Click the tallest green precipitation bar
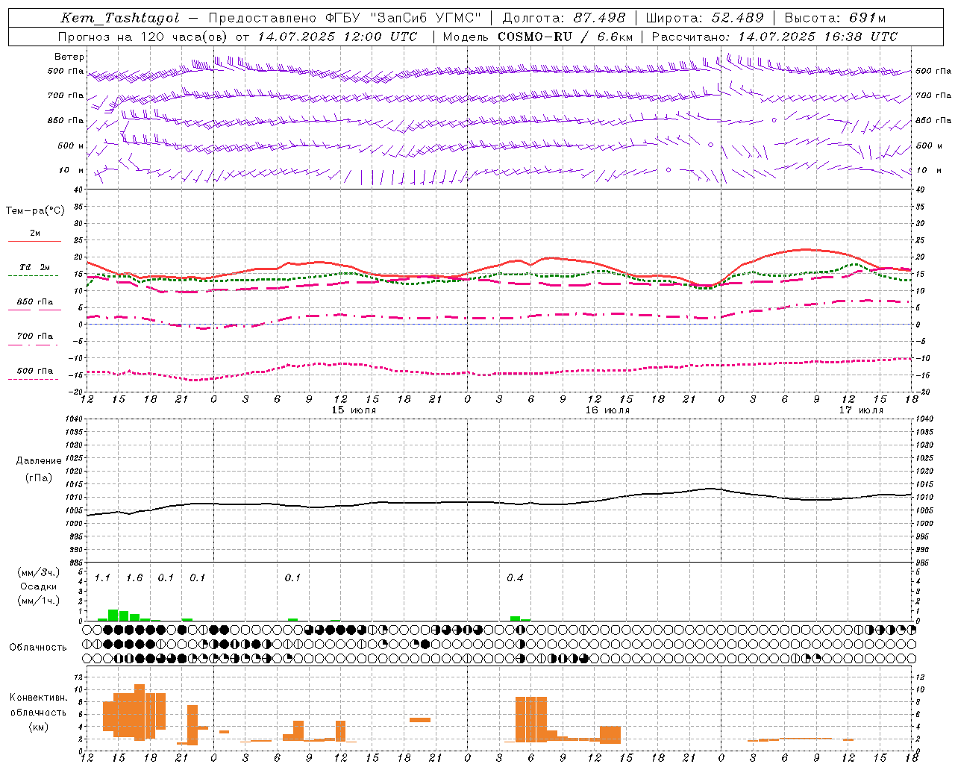 pyautogui.click(x=113, y=616)
